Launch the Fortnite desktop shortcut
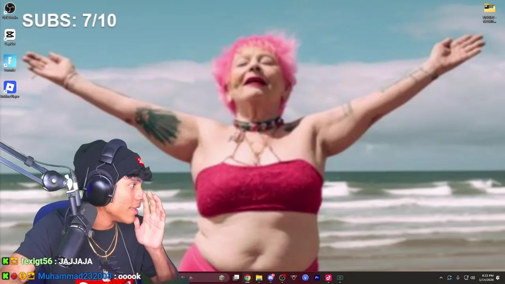Screen dimensions: 505x284 tap(10, 64)
